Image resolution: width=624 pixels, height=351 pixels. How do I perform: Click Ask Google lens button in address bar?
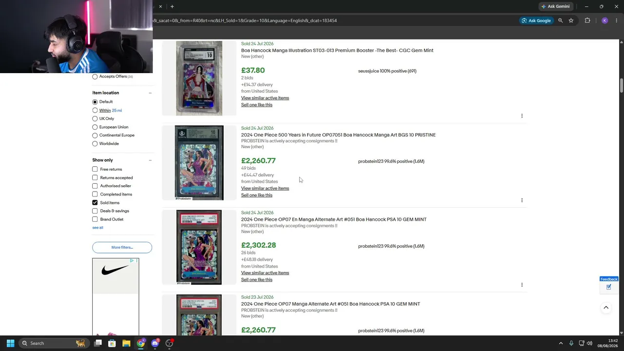pos(536,20)
